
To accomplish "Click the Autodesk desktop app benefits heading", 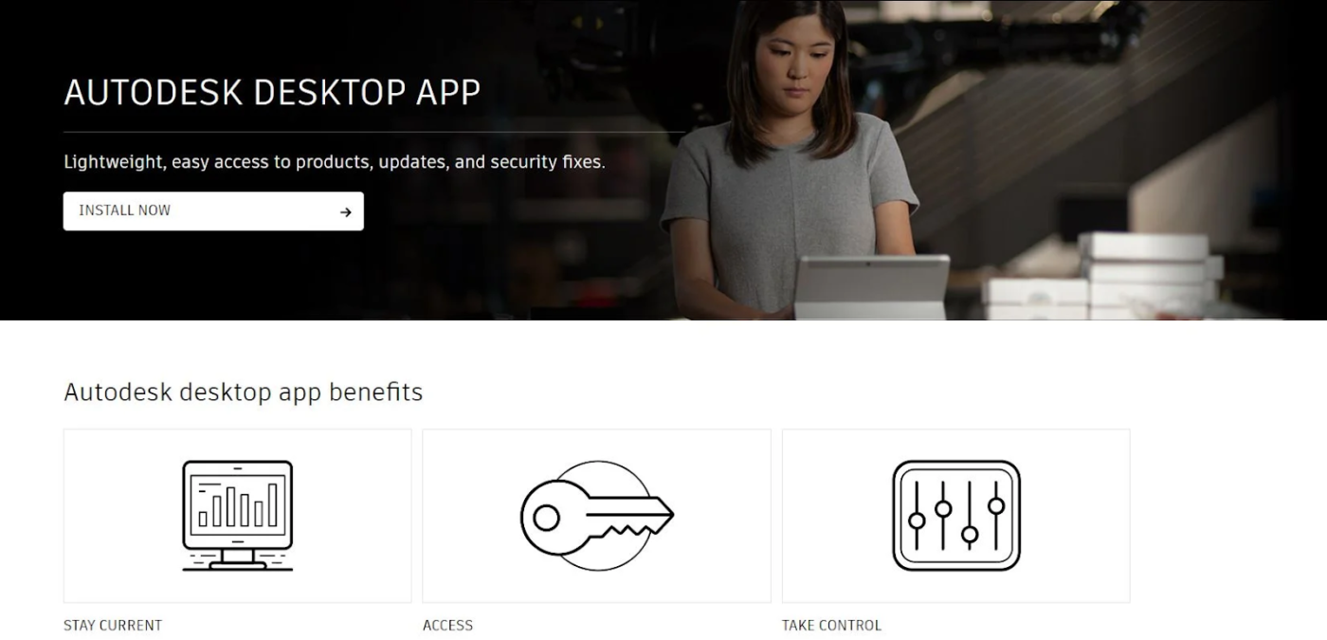I will click(x=244, y=392).
